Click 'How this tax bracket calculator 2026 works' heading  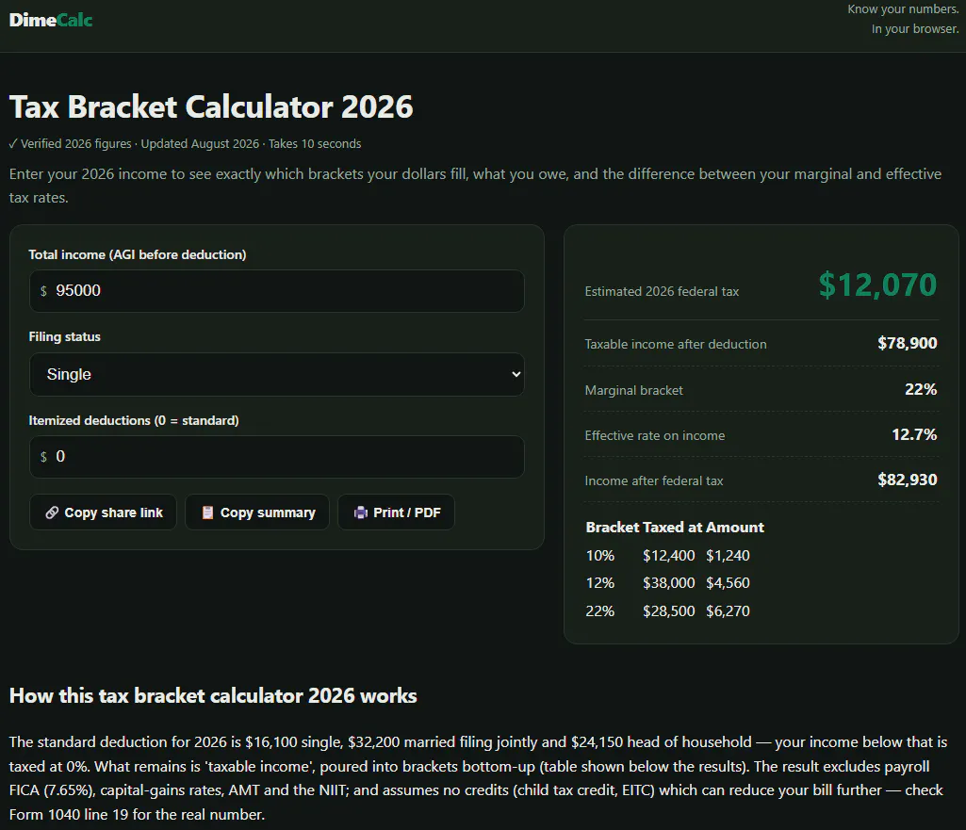(x=213, y=695)
